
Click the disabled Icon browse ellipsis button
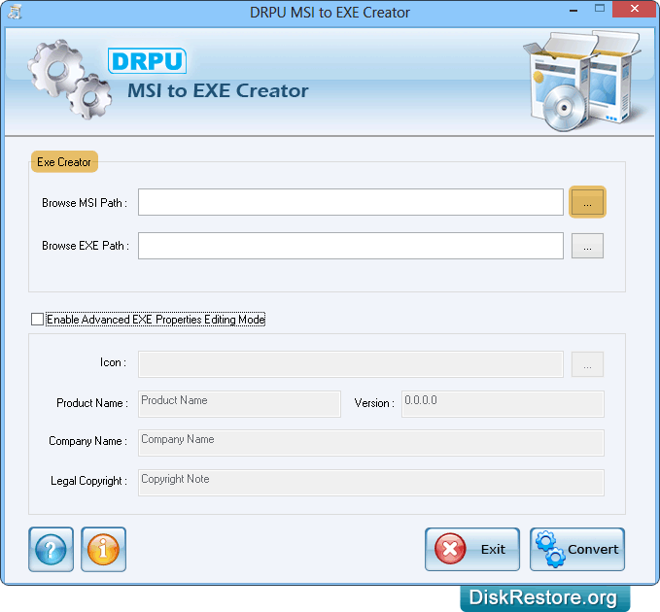(587, 364)
